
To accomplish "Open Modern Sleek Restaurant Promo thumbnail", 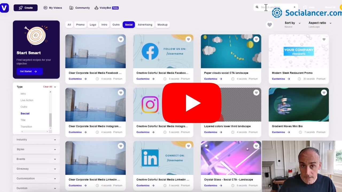I will click(x=299, y=51).
